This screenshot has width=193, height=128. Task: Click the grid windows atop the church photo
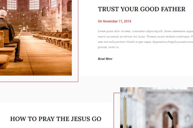coord(32,5)
